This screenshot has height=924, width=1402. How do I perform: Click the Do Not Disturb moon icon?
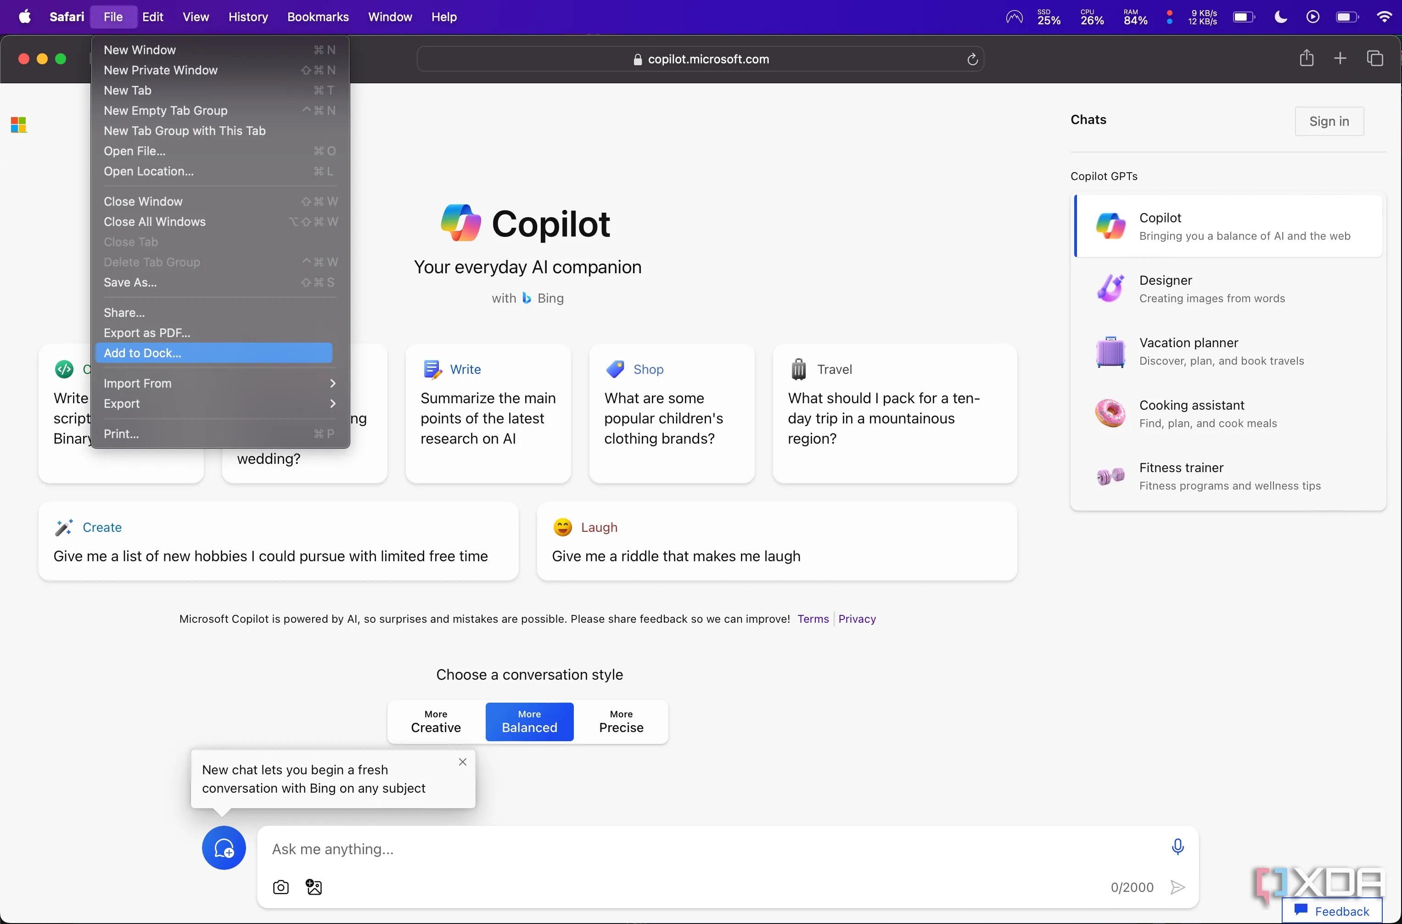click(x=1281, y=17)
